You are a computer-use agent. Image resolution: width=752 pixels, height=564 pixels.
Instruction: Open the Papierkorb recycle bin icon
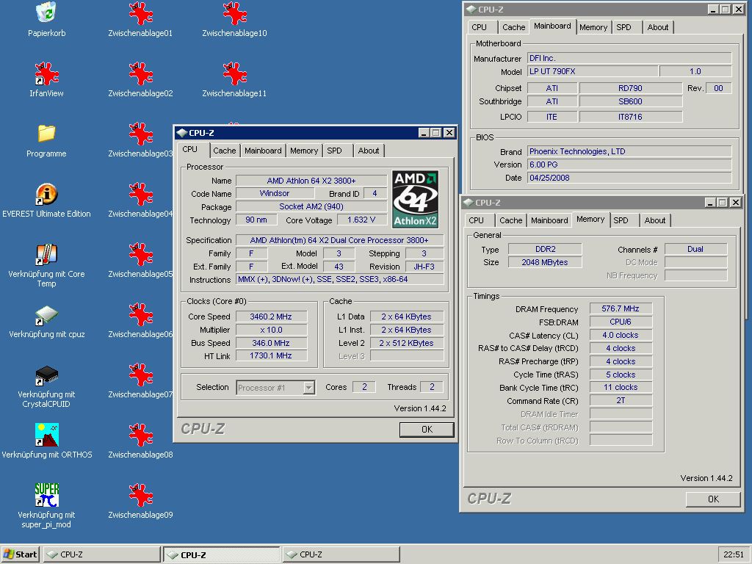coord(46,13)
